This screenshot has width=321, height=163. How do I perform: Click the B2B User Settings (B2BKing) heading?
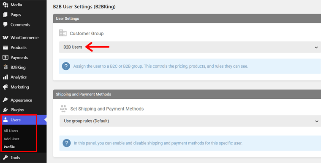pyautogui.click(x=84, y=7)
